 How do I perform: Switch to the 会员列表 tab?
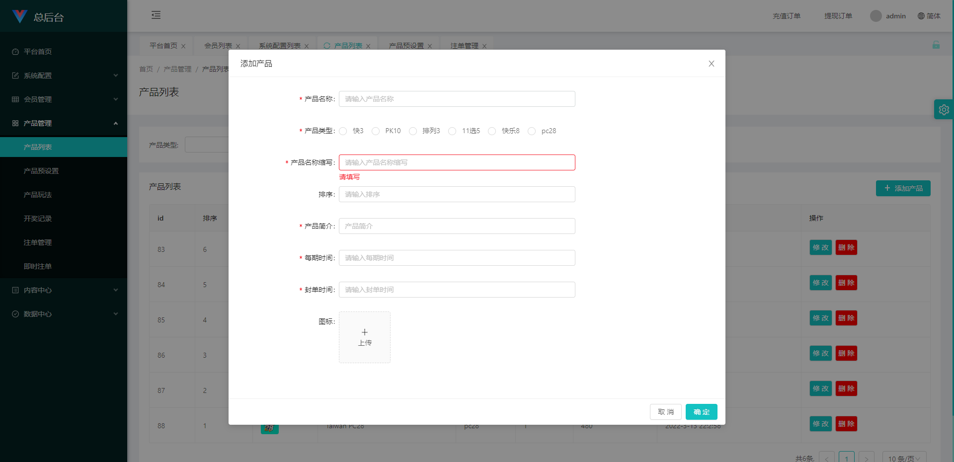(217, 46)
